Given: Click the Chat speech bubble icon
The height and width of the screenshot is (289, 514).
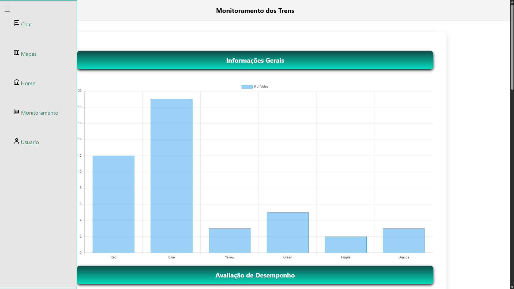Looking at the screenshot, I should pos(17,23).
